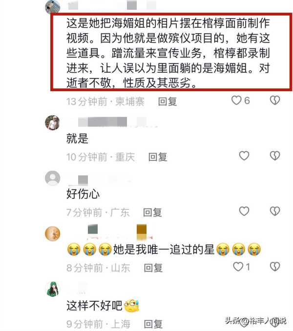Image resolution: width=293 pixels, height=331 pixels.
Task: Open orange avatar of 山东 commenter
Action: tap(53, 234)
